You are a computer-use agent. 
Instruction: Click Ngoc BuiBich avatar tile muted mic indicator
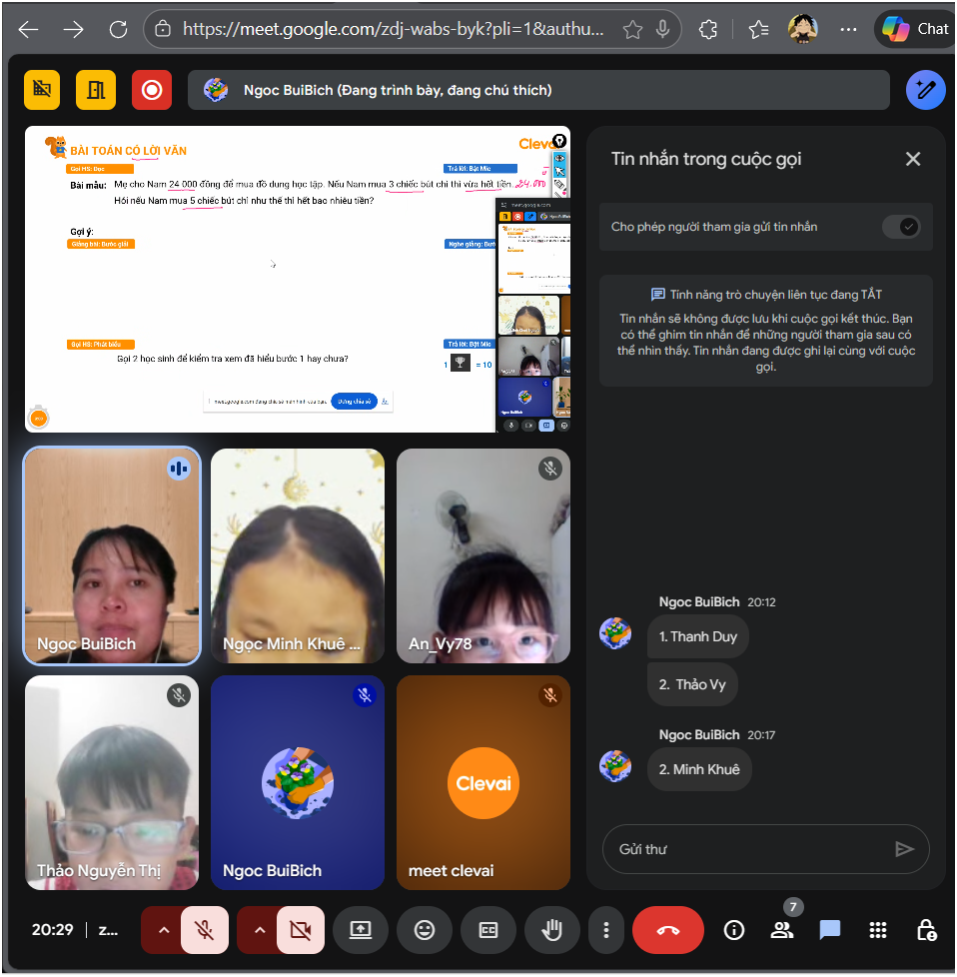[365, 694]
